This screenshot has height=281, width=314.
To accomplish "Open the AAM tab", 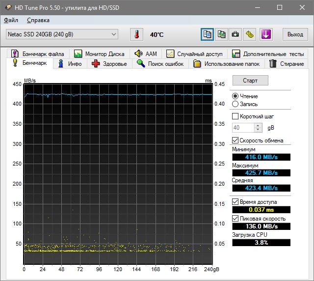I will click(145, 54).
